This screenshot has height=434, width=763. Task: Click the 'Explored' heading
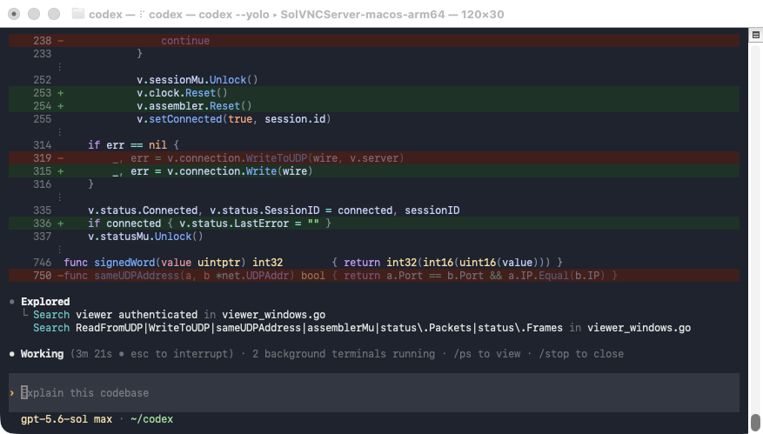point(45,302)
